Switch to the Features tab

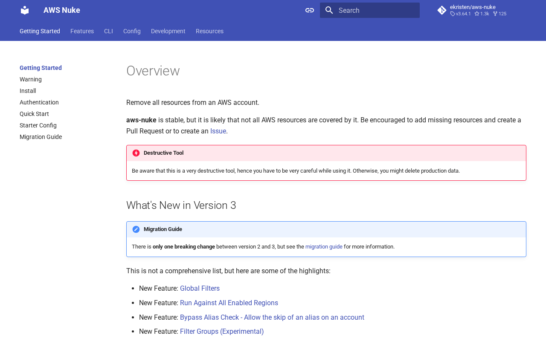(82, 31)
